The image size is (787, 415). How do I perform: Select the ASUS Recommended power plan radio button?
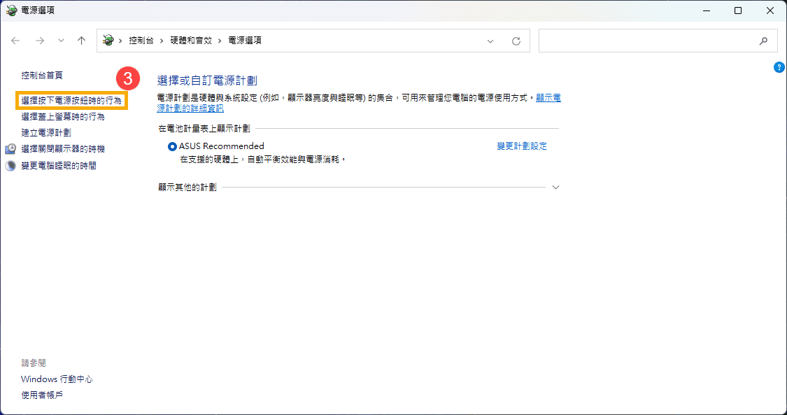coord(172,146)
